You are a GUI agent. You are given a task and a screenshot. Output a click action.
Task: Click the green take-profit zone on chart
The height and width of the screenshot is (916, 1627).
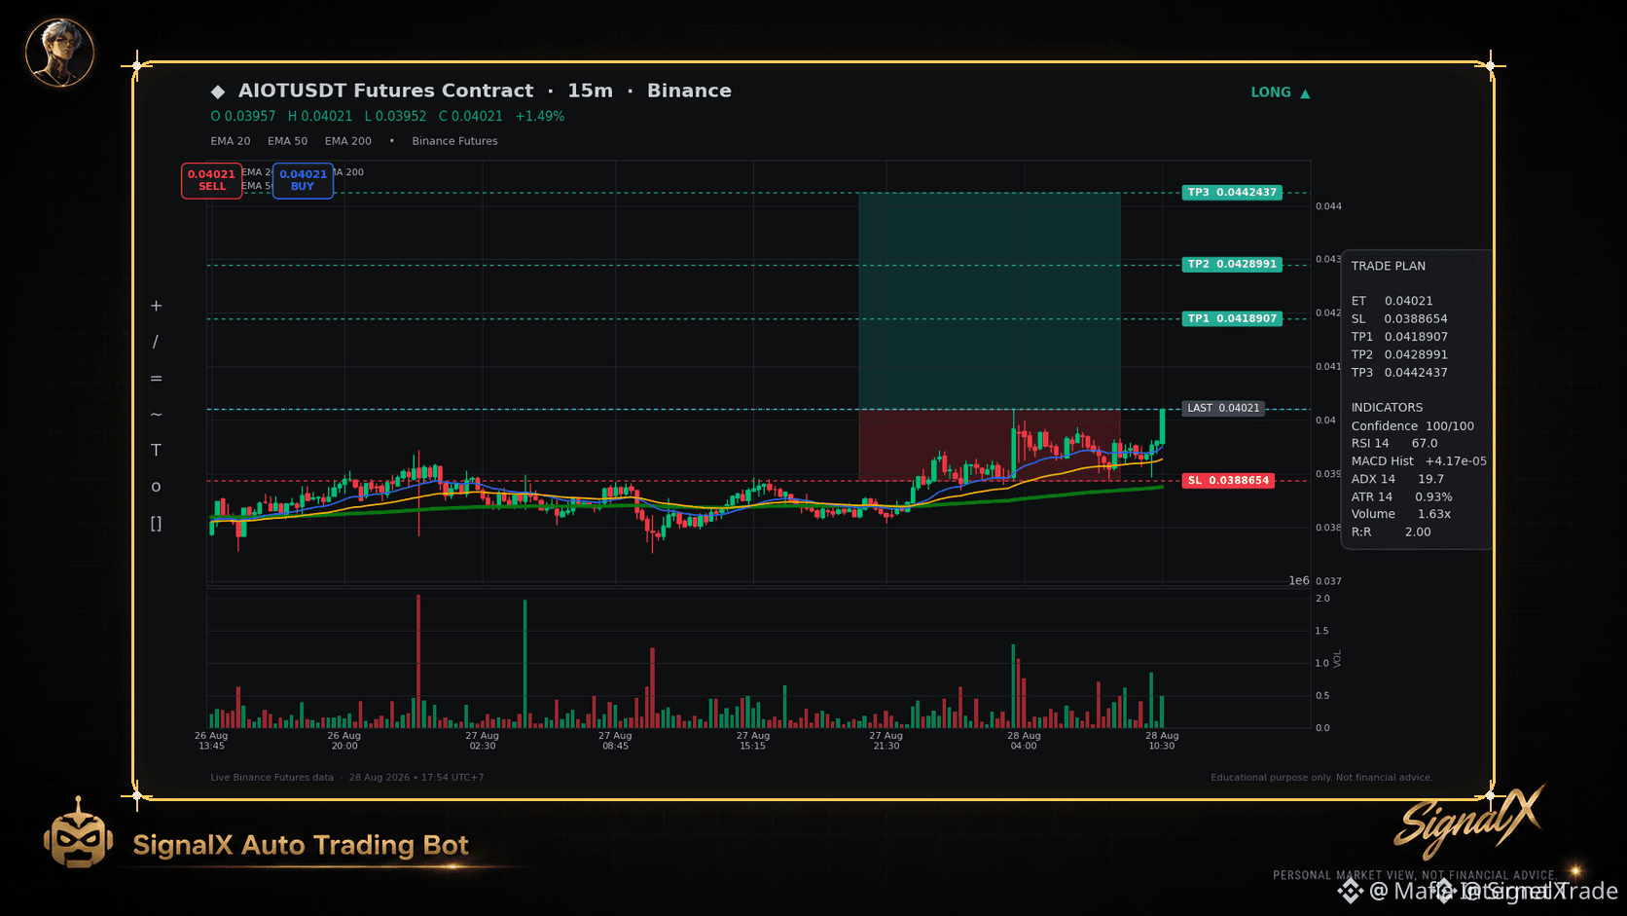(x=990, y=301)
